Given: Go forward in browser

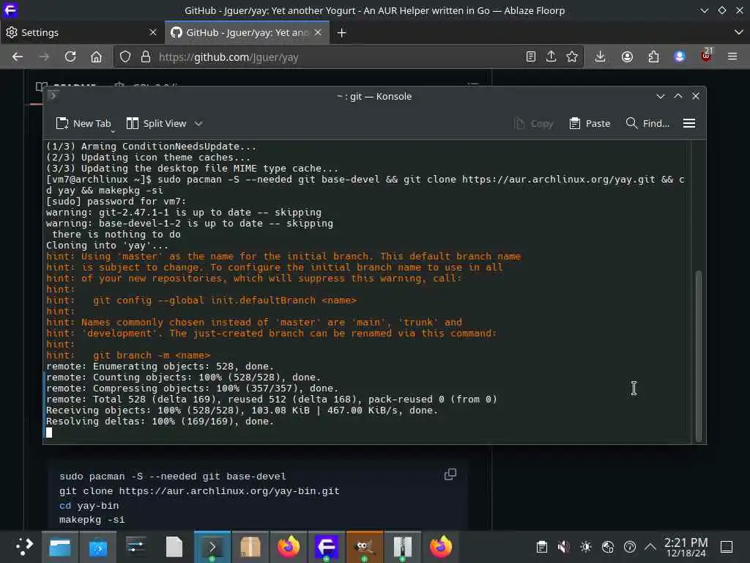Looking at the screenshot, I should [x=44, y=57].
